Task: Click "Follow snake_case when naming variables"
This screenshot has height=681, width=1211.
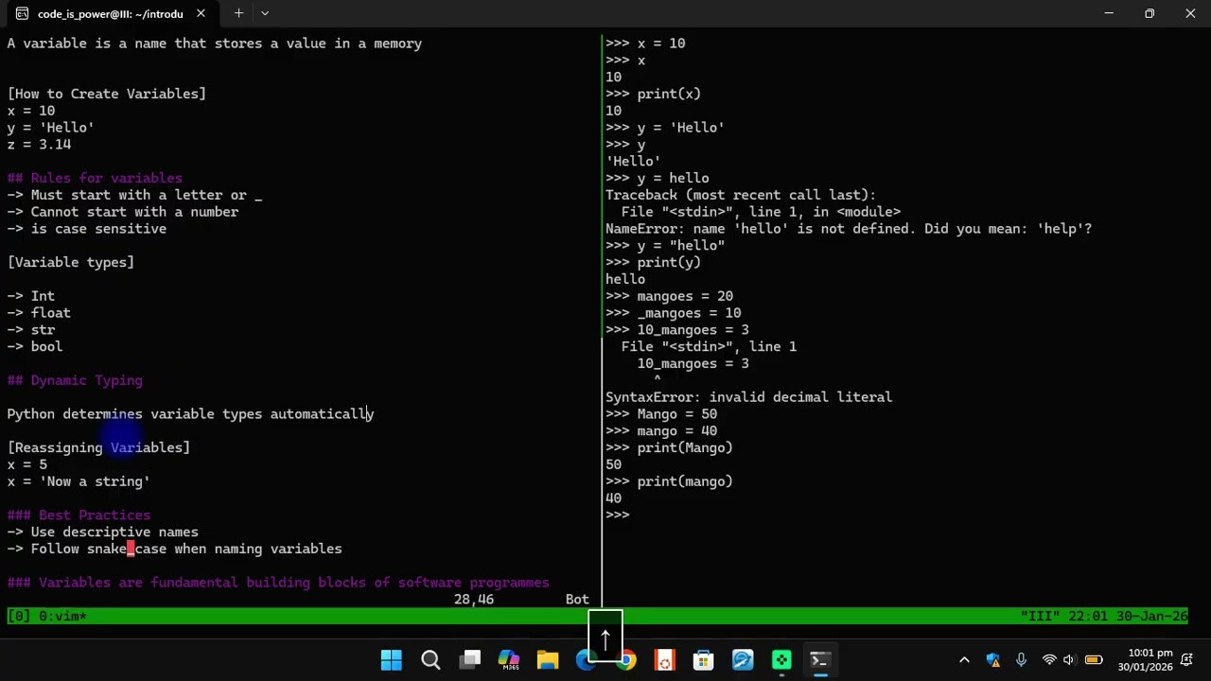Action: pyautogui.click(x=175, y=549)
